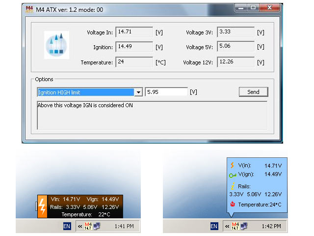Click the 'Voltage 3V:' label
The height and width of the screenshot is (236, 314).
(x=199, y=32)
